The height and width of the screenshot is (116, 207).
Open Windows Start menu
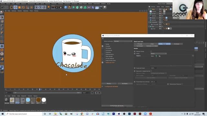(x=3, y=114)
